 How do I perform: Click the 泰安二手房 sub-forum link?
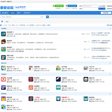(x=15, y=51)
